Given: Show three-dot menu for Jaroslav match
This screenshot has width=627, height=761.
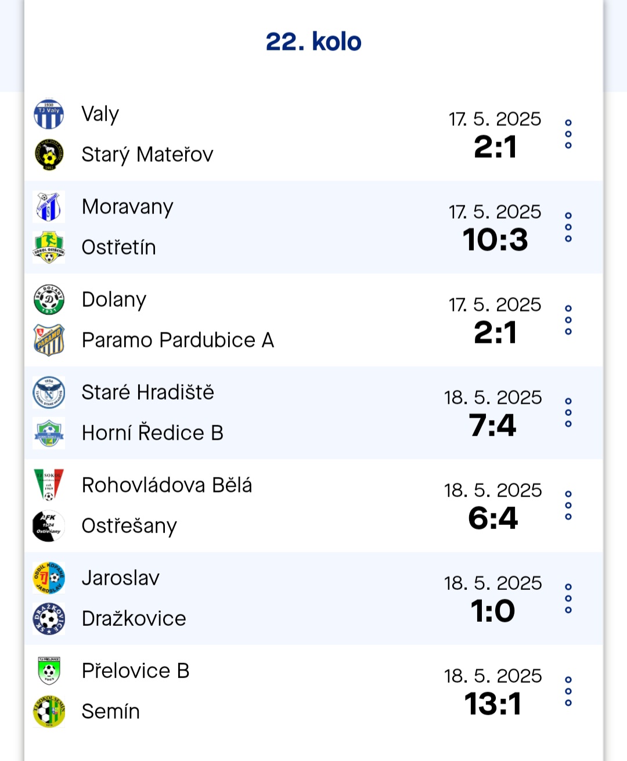Looking at the screenshot, I should (x=568, y=598).
